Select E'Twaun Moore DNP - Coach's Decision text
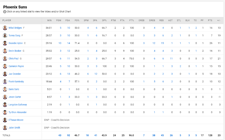The width and height of the screenshot is (225, 140). (x=57, y=120)
